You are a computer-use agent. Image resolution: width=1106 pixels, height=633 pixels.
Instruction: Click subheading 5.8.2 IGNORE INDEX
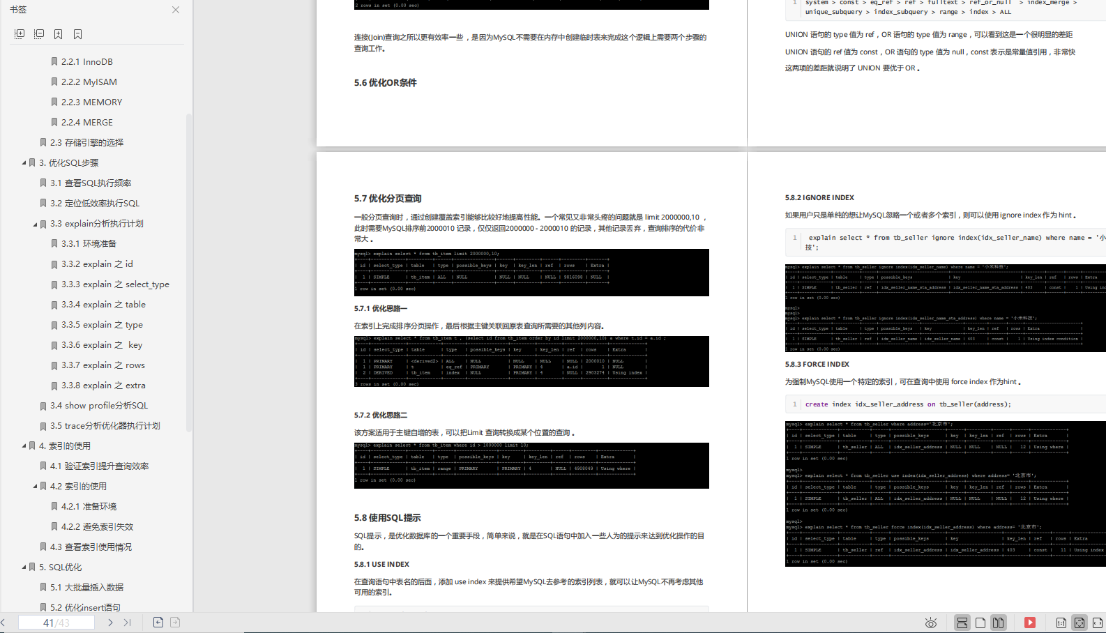819,198
